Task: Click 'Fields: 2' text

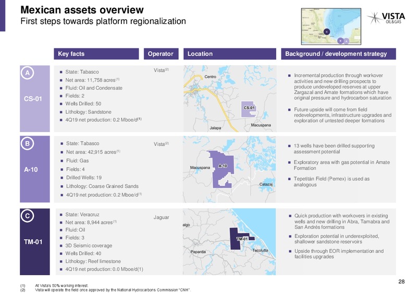Action: (x=75, y=96)
